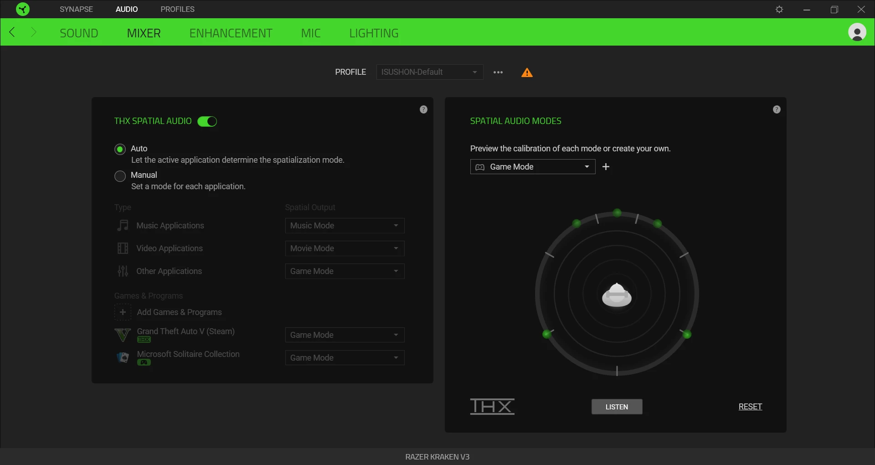Click the Microsoft Solitaire Collection icon
875x465 pixels.
click(x=123, y=357)
